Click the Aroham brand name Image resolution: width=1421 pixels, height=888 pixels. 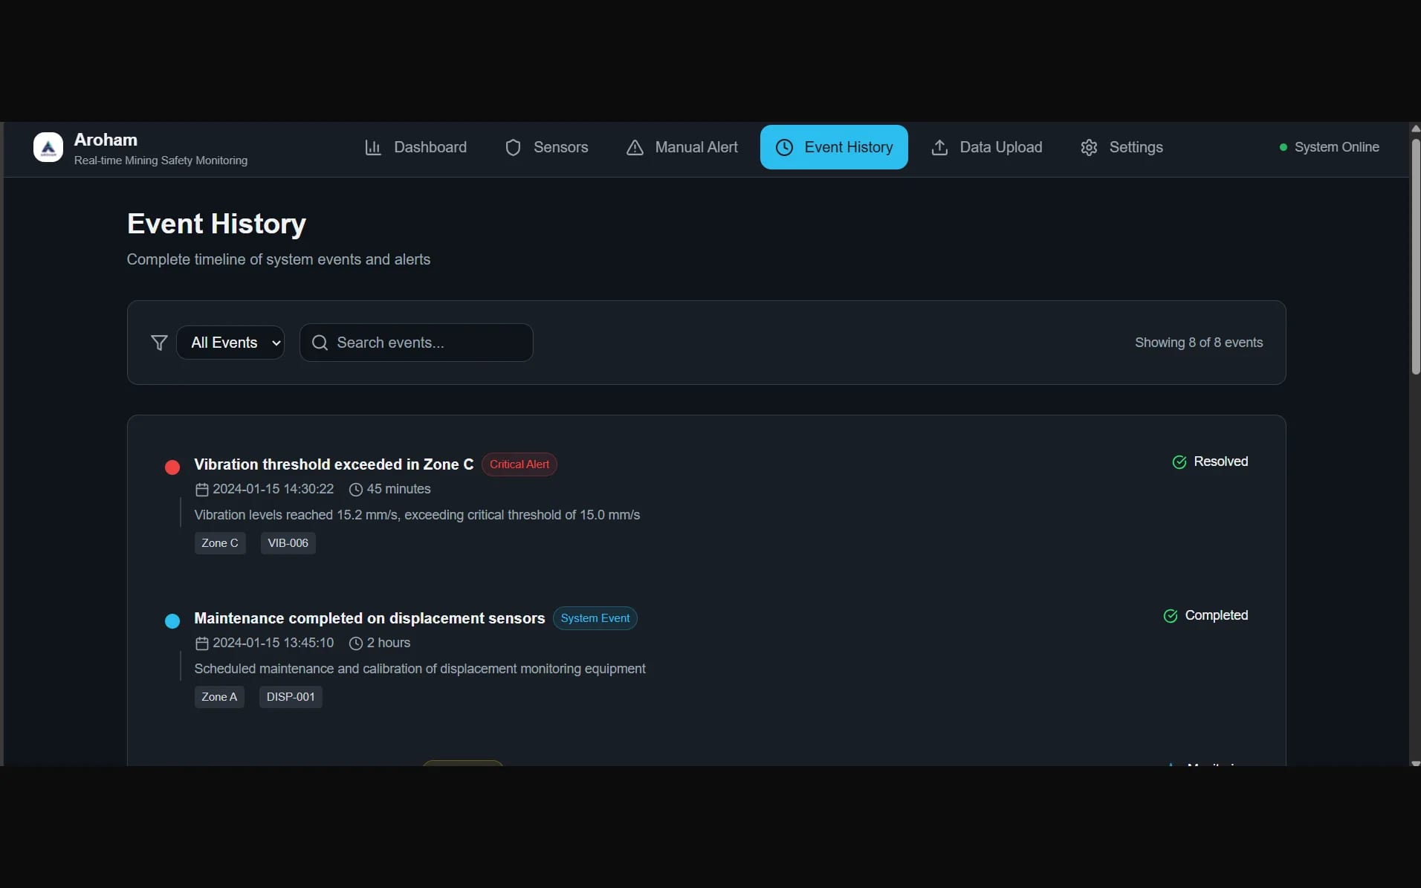point(106,140)
